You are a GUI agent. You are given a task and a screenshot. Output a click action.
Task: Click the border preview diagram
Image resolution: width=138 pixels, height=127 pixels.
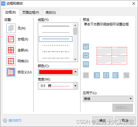pyautogui.click(x=112, y=56)
